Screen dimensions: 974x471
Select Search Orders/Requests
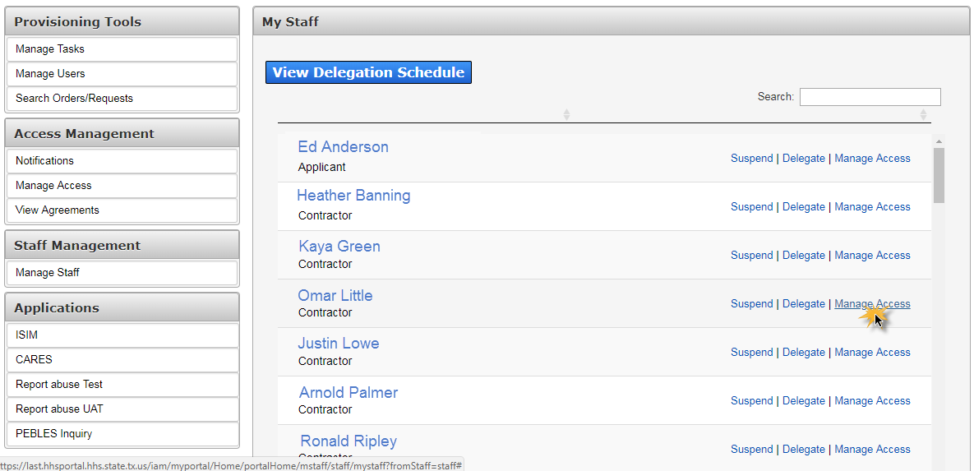coord(122,99)
